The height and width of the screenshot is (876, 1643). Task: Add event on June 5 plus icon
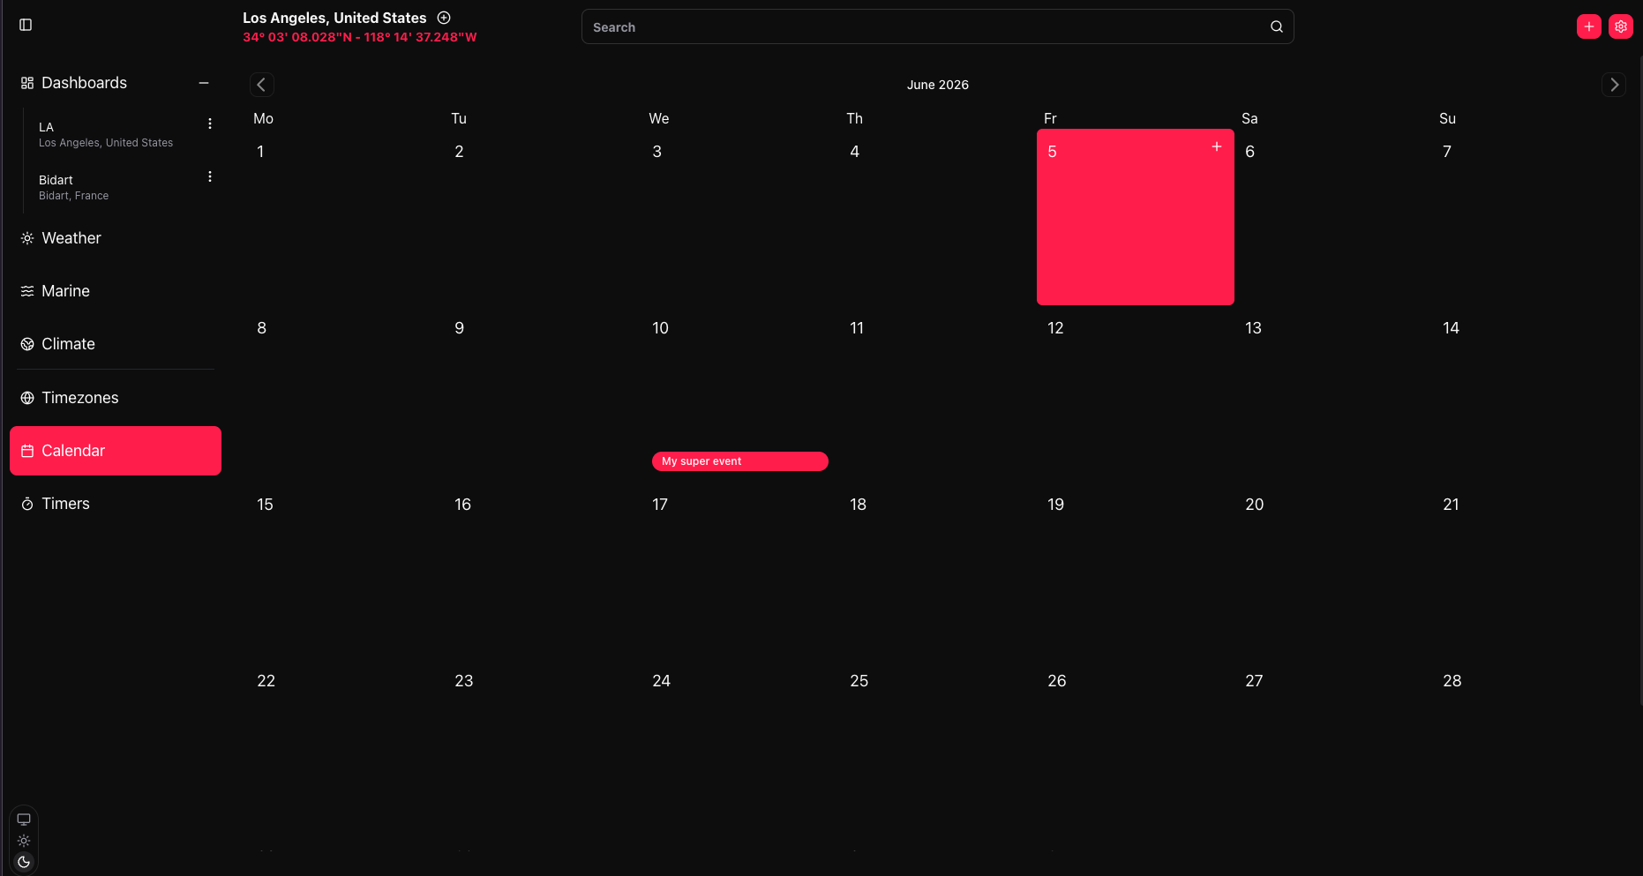[x=1217, y=146]
